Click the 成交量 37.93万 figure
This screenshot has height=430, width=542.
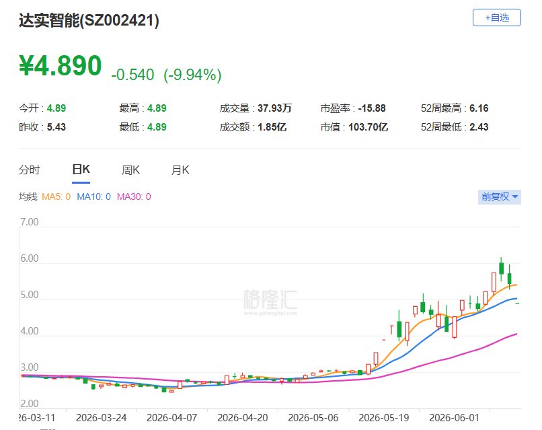tap(274, 108)
